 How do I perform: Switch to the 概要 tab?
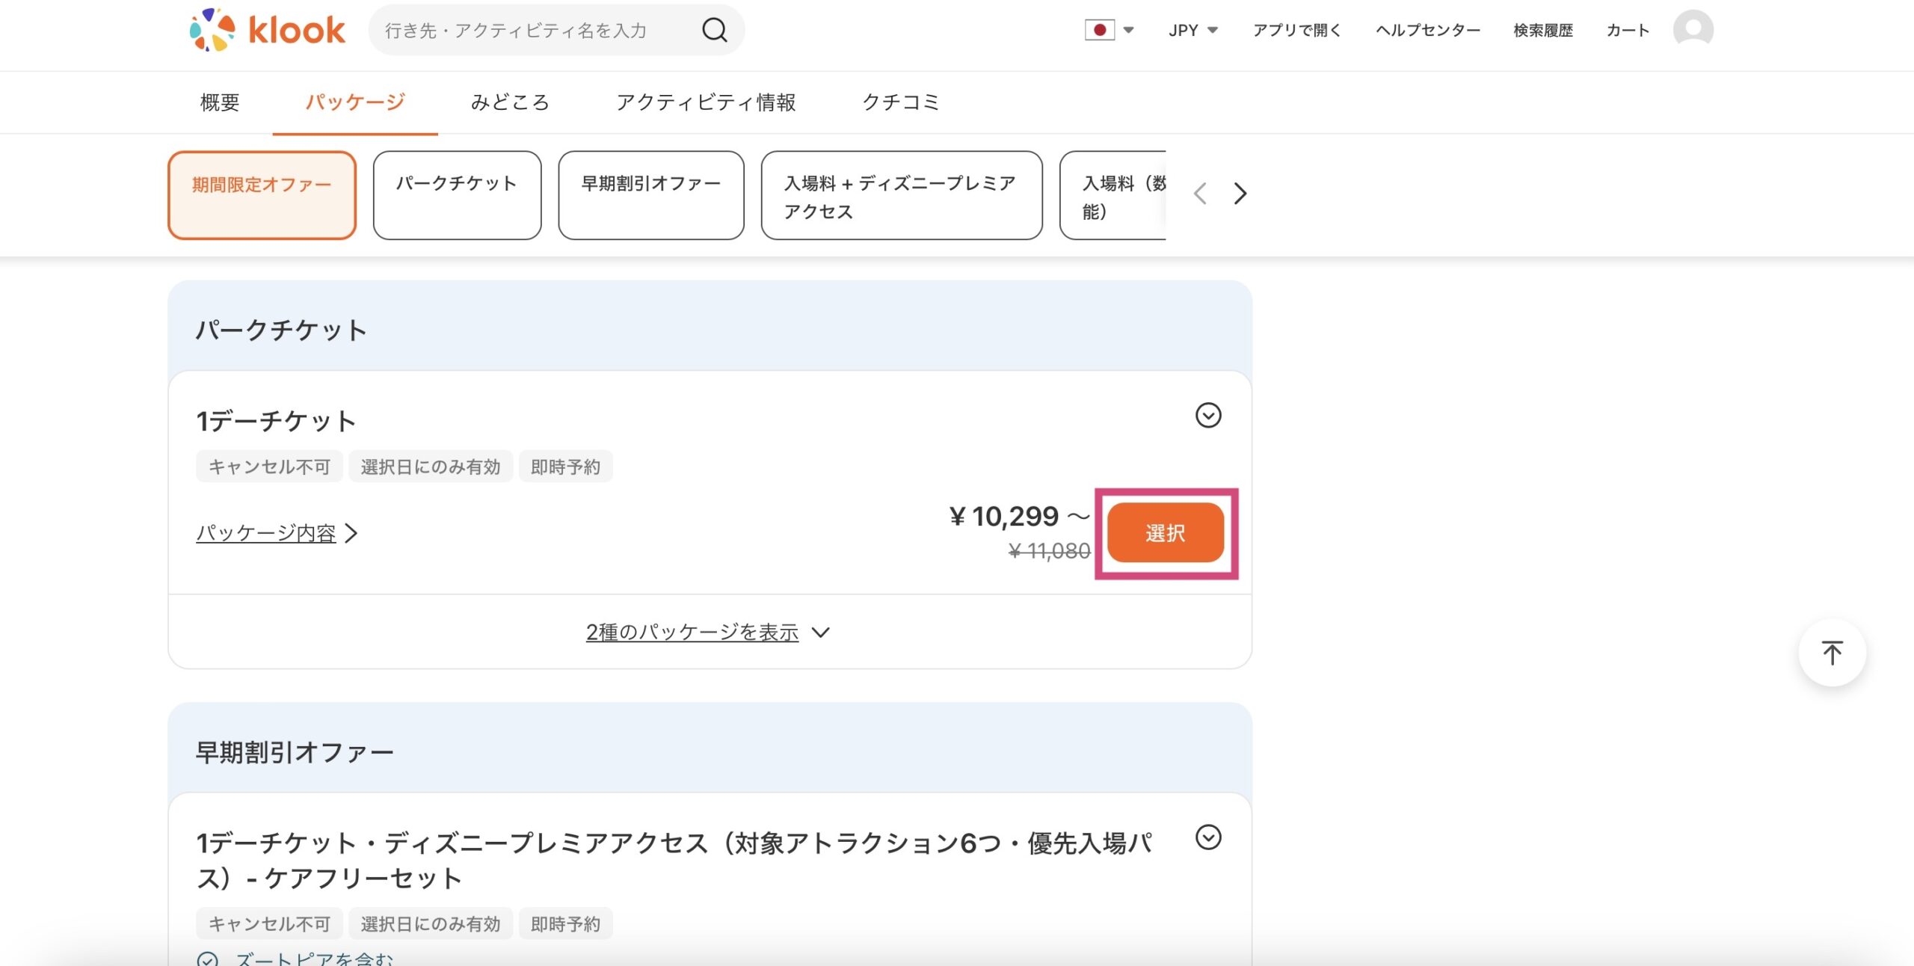tap(220, 102)
